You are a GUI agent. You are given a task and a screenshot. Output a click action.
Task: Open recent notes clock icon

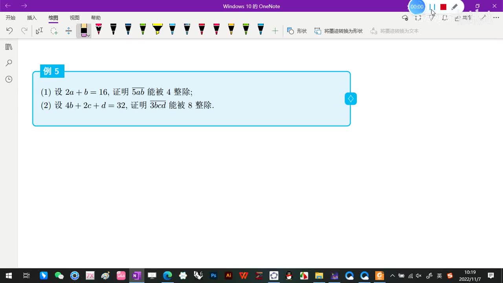9,79
